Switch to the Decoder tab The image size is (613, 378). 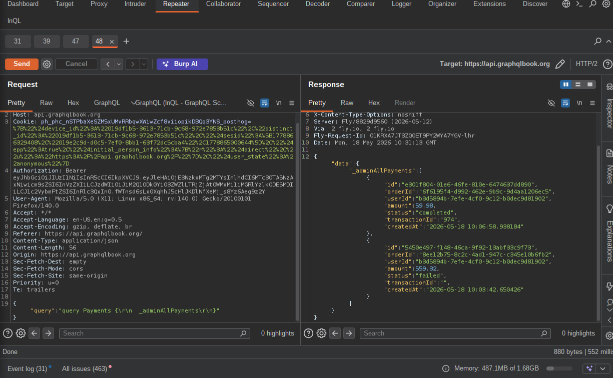[x=318, y=4]
